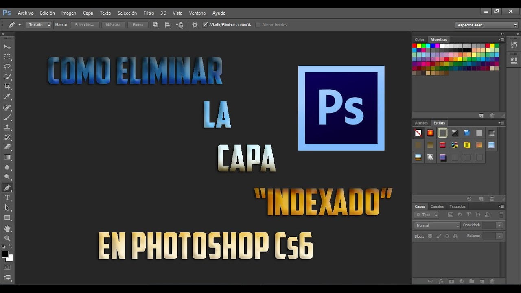
Task: Choose the Clone Stamp tool
Action: tap(7, 127)
